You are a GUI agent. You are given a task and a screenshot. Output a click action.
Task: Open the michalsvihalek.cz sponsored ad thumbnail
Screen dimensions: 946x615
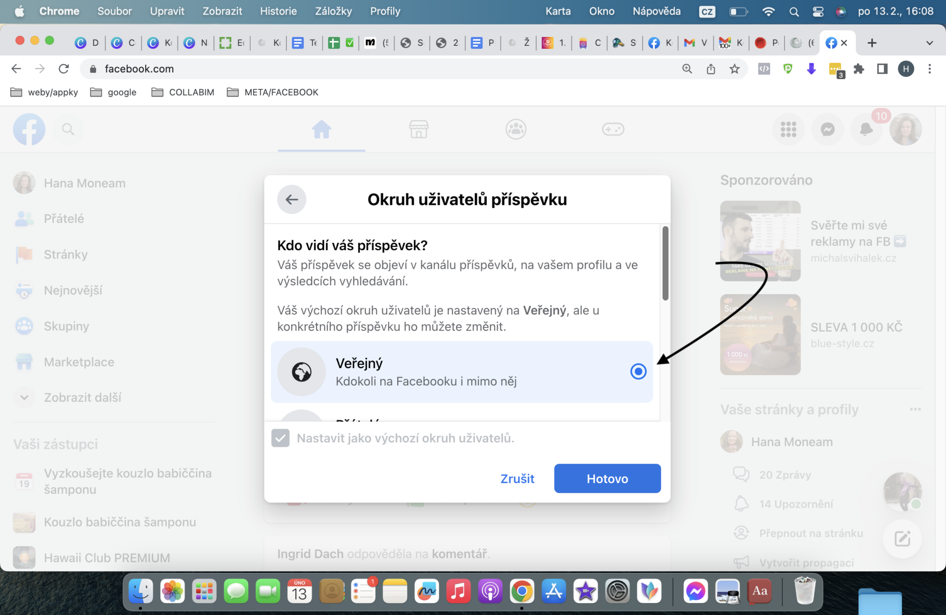760,241
